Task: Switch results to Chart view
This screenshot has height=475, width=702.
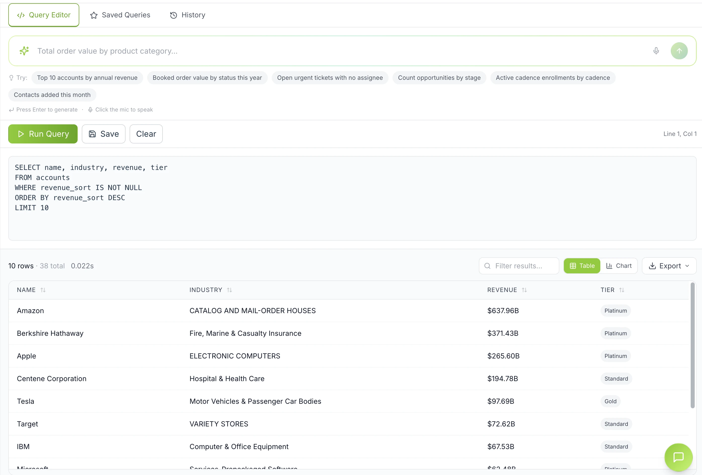Action: coord(619,266)
